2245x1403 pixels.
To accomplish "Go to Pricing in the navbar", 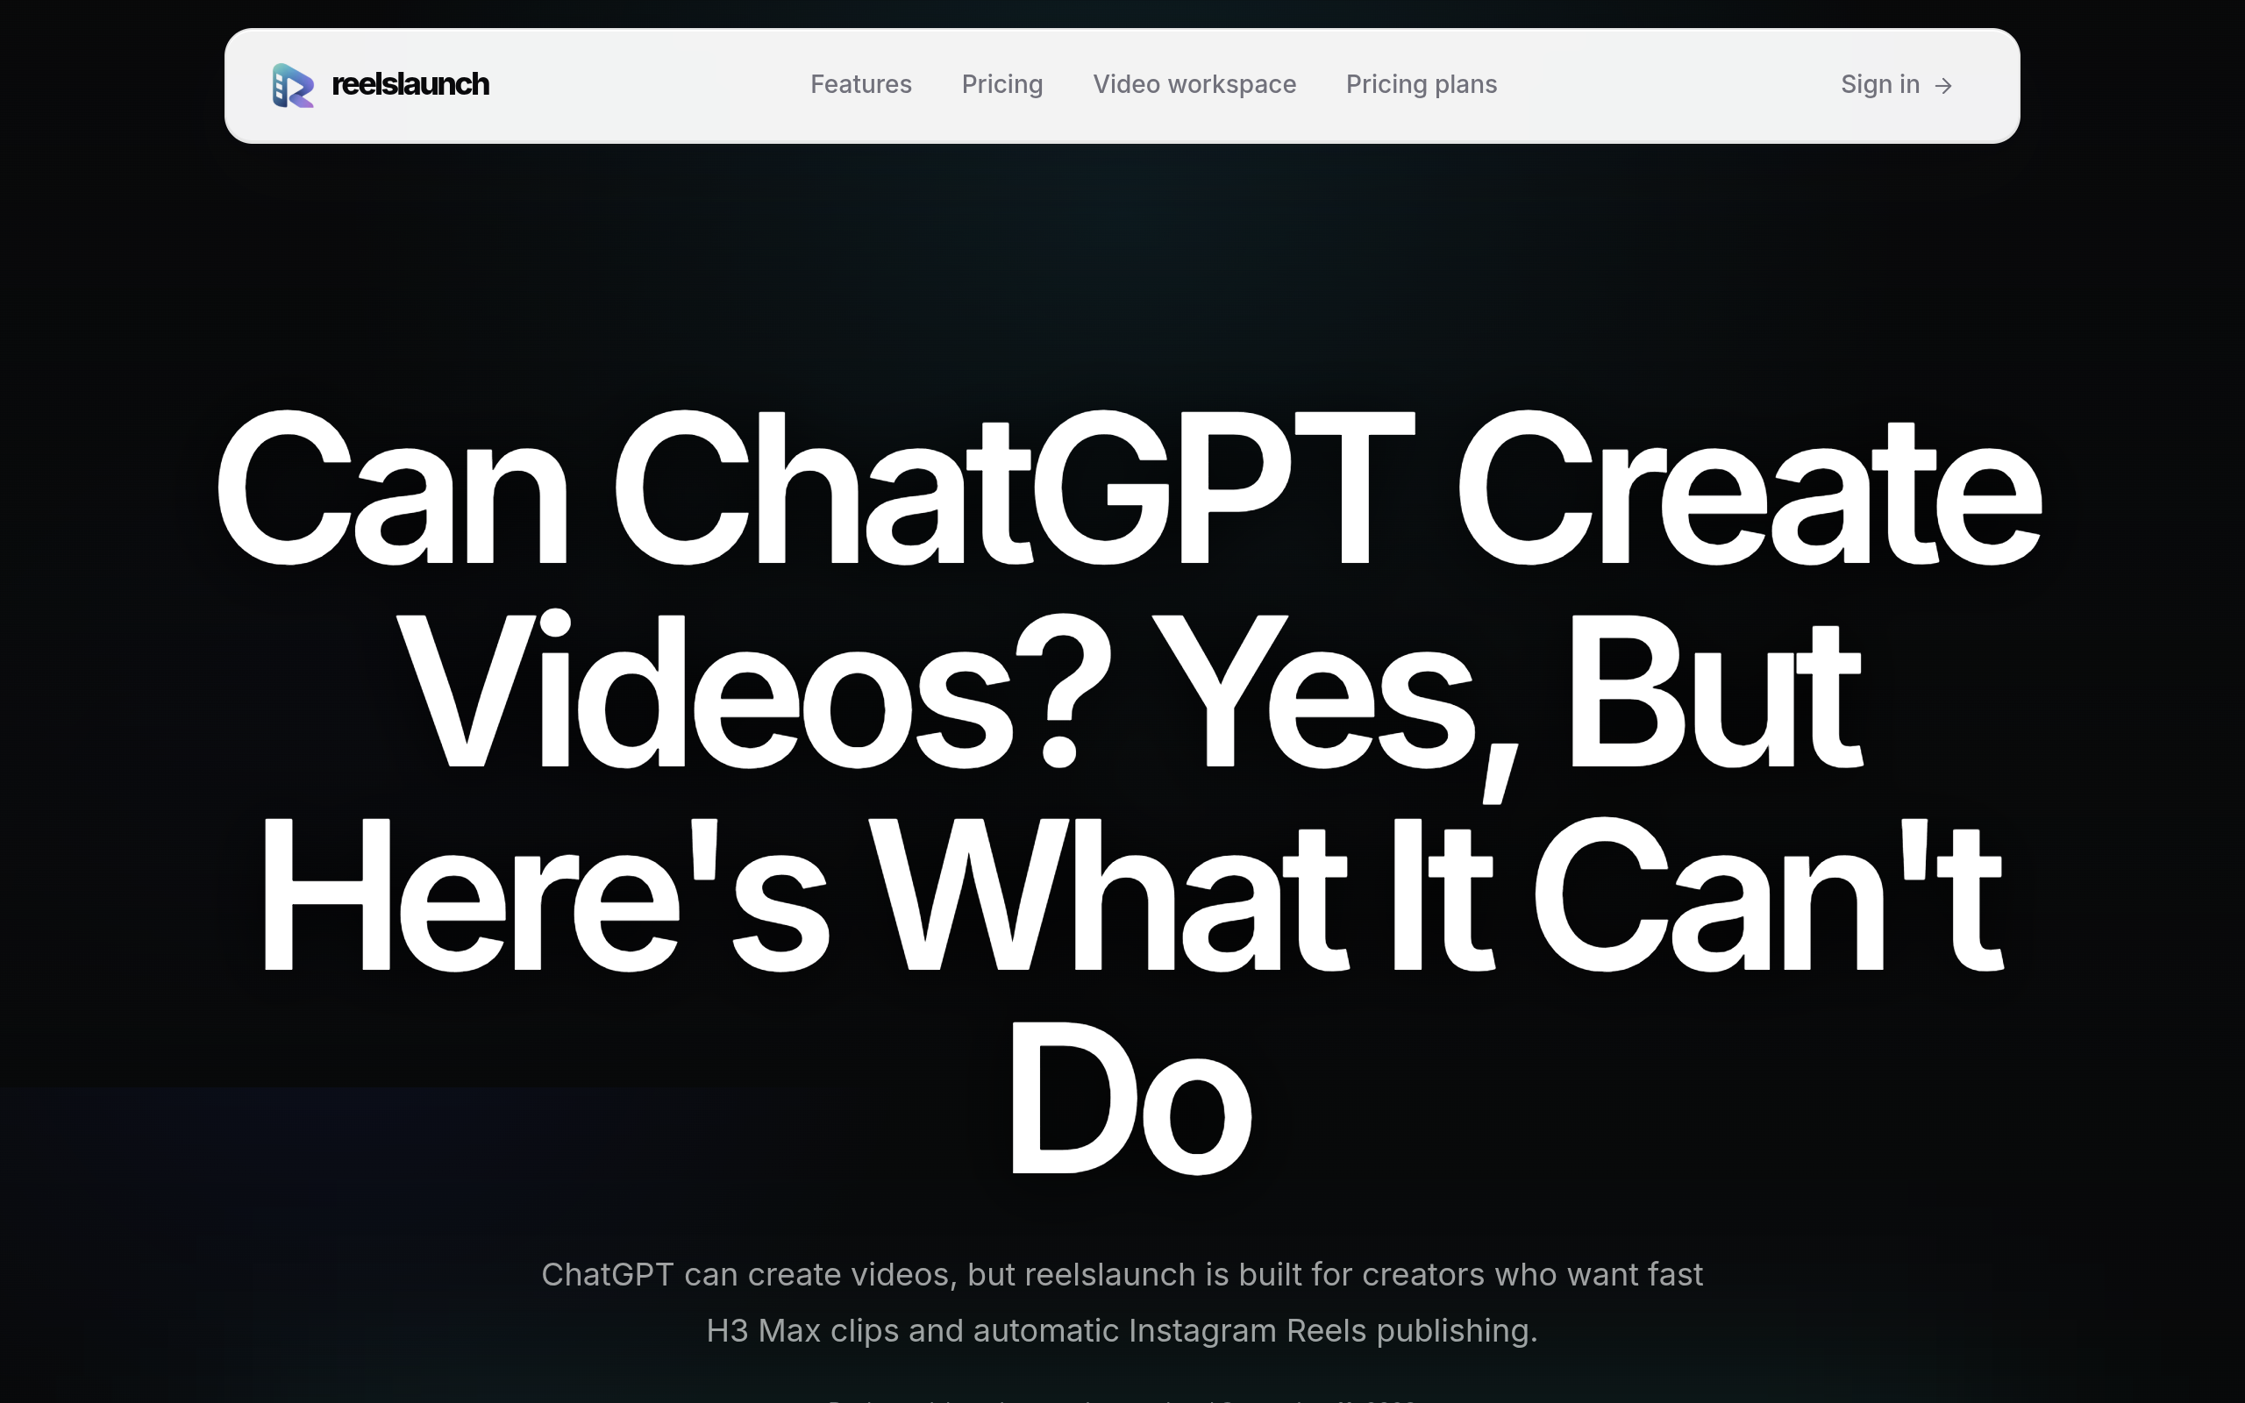I will point(1001,84).
